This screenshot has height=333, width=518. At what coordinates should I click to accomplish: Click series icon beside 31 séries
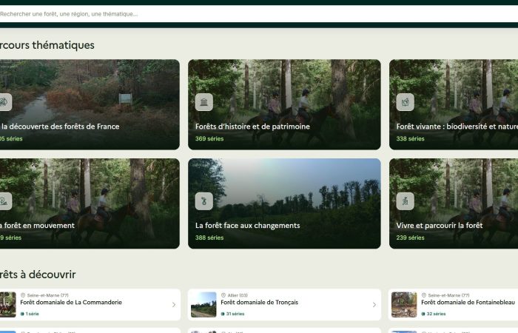pos(223,314)
